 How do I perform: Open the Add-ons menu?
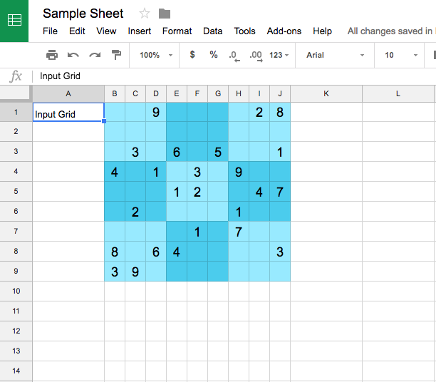[x=284, y=31]
